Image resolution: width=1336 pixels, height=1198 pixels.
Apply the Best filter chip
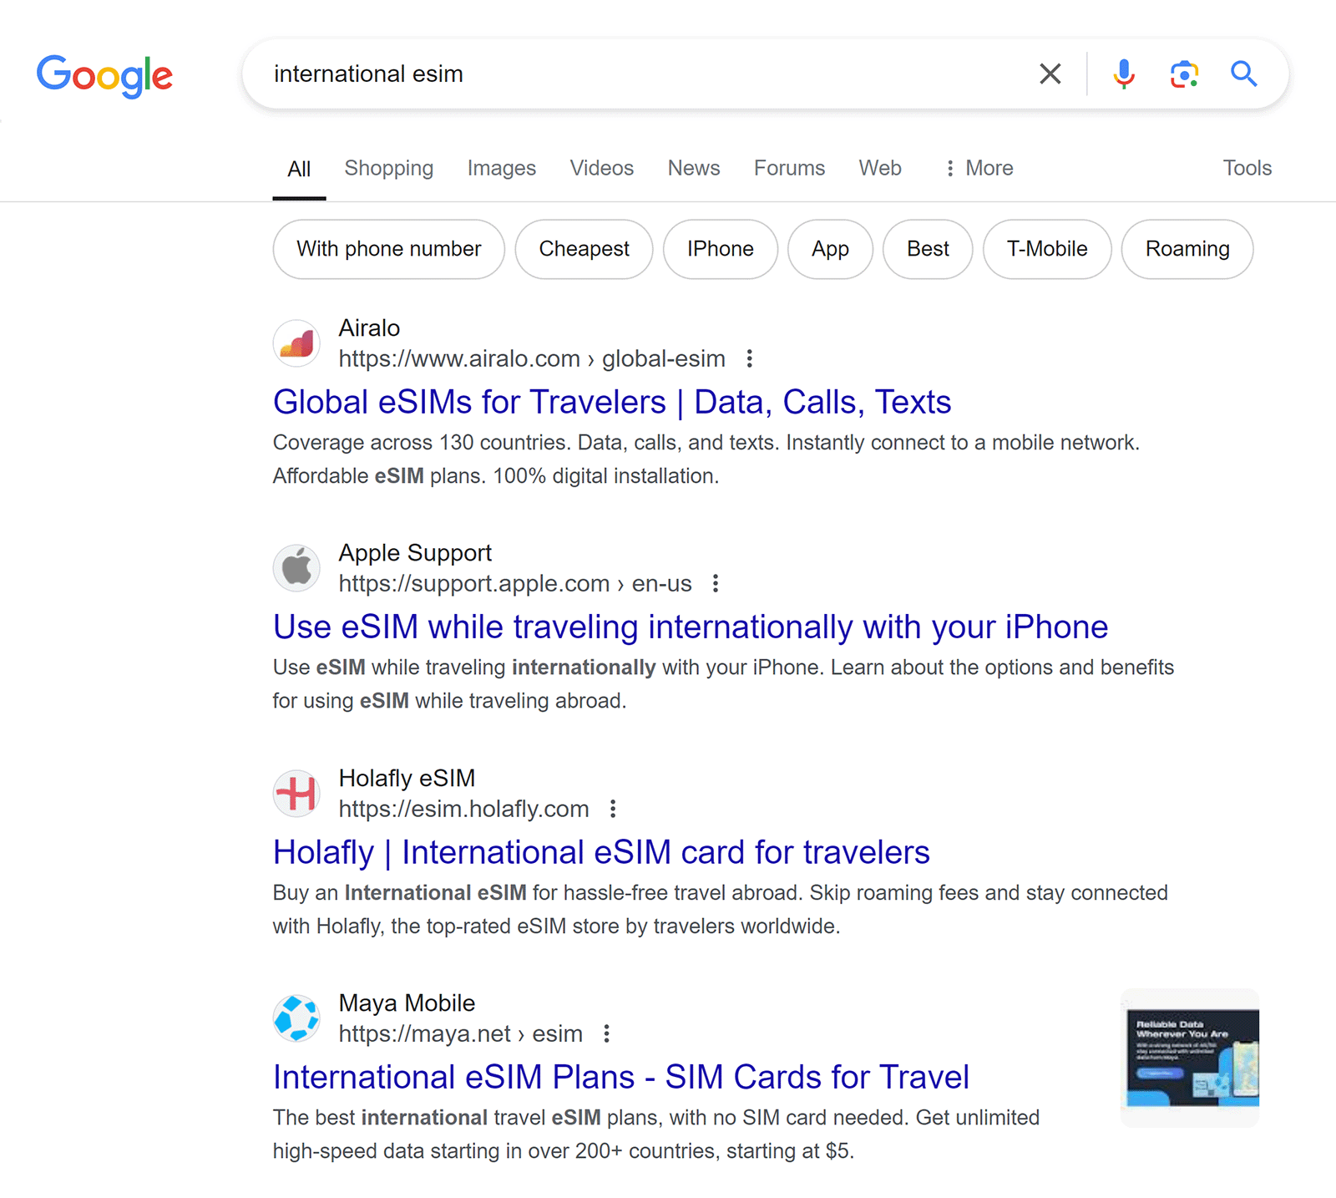click(x=928, y=249)
